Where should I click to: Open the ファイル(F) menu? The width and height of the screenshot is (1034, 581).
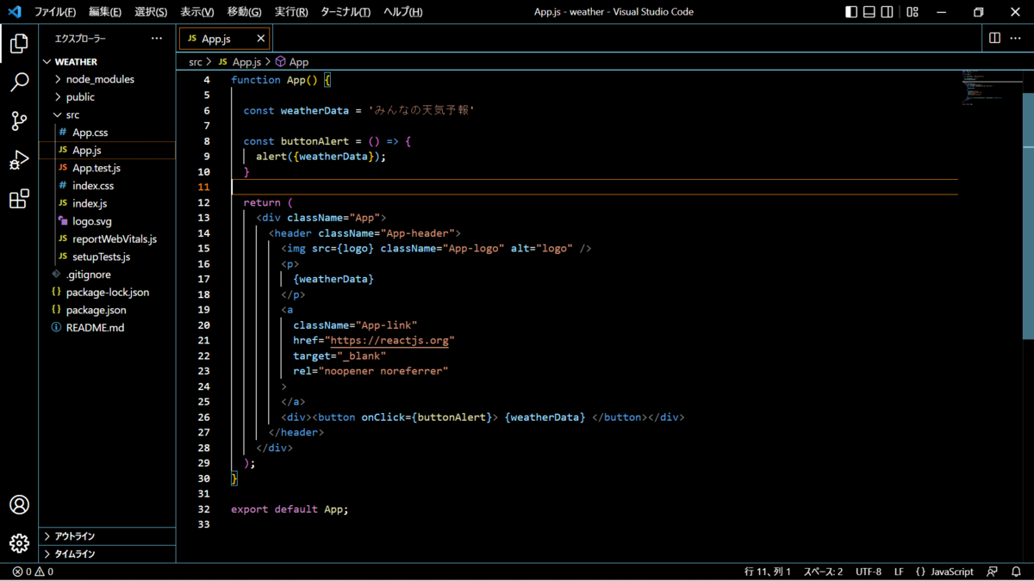55,12
